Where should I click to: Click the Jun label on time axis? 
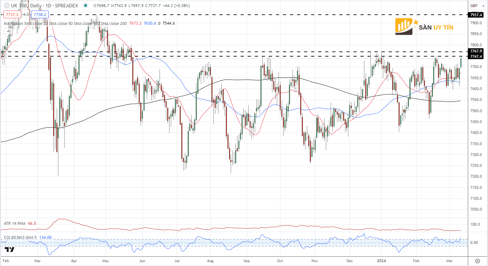pos(142,261)
